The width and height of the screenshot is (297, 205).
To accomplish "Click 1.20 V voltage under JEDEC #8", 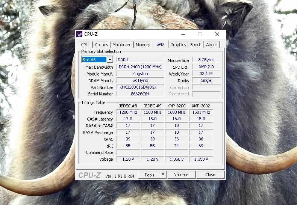I will [x=128, y=159].
